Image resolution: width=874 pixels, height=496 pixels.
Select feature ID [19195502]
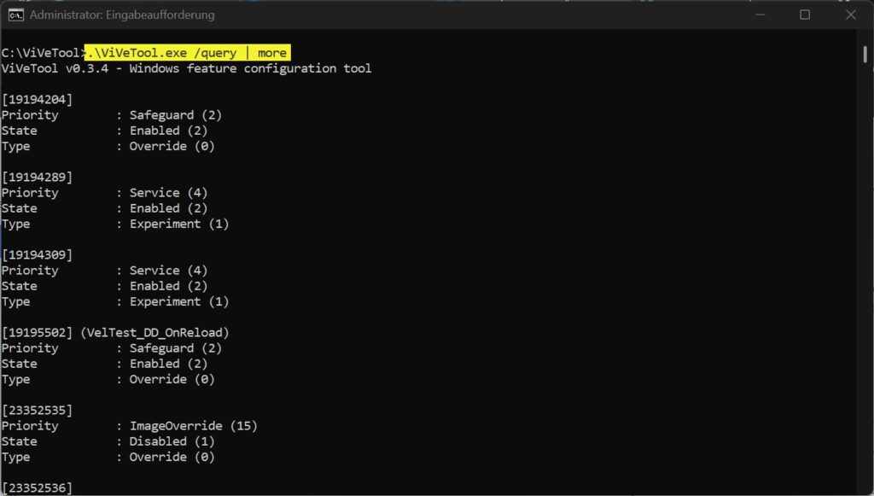click(x=37, y=333)
